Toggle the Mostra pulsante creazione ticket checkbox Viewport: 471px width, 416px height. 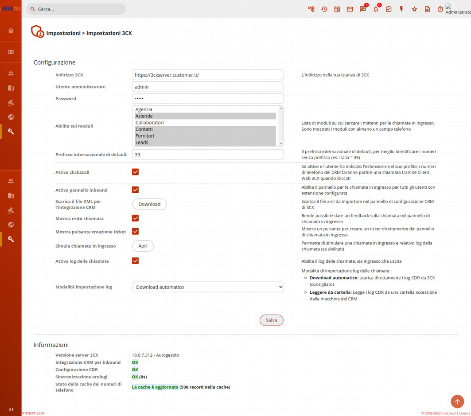135,231
